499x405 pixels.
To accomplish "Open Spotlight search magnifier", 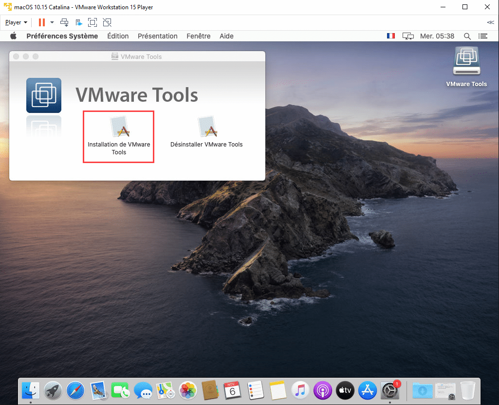I will pos(467,37).
